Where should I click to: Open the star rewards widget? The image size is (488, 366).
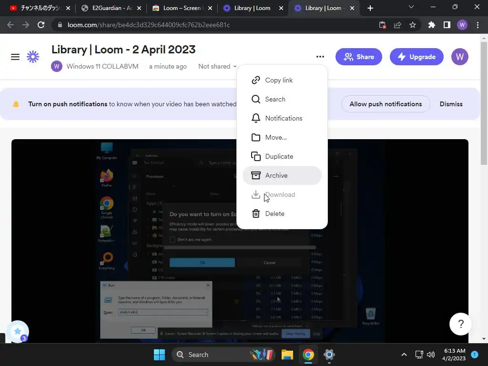click(18, 332)
